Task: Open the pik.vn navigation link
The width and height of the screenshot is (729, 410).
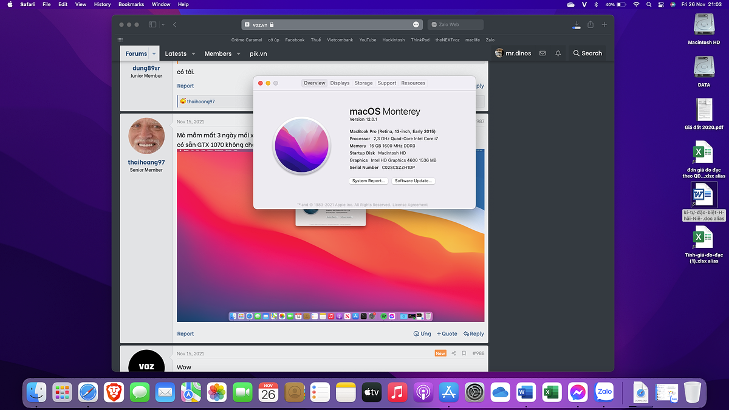Action: [258, 53]
